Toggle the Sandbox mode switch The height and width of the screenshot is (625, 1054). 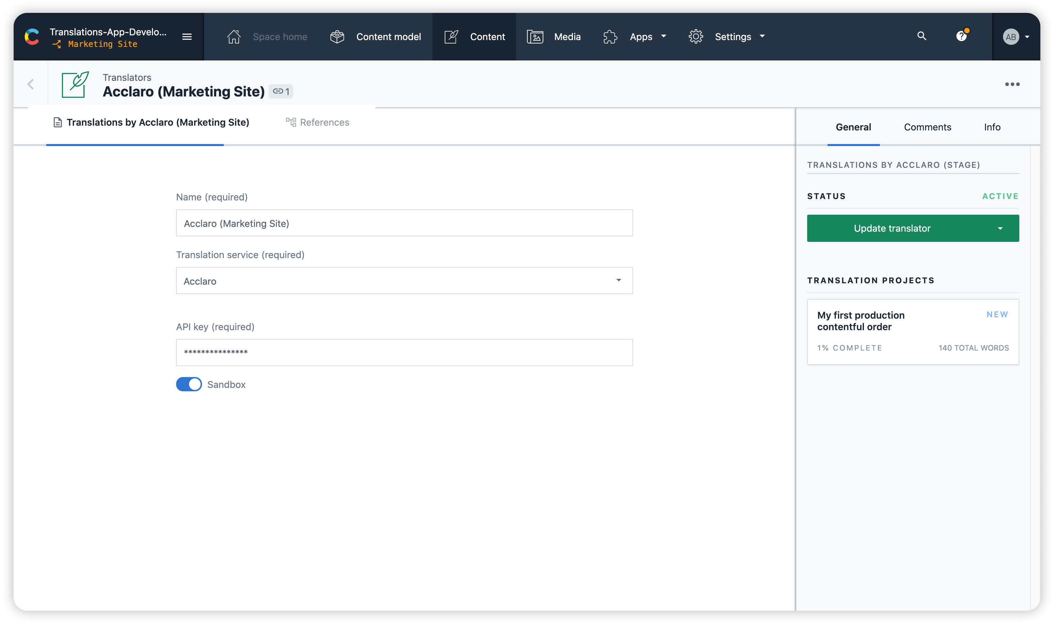(189, 385)
